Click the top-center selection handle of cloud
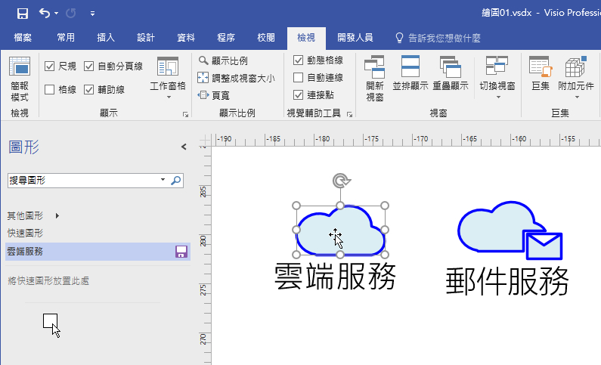Image resolution: width=601 pixels, height=365 pixels. click(x=340, y=206)
